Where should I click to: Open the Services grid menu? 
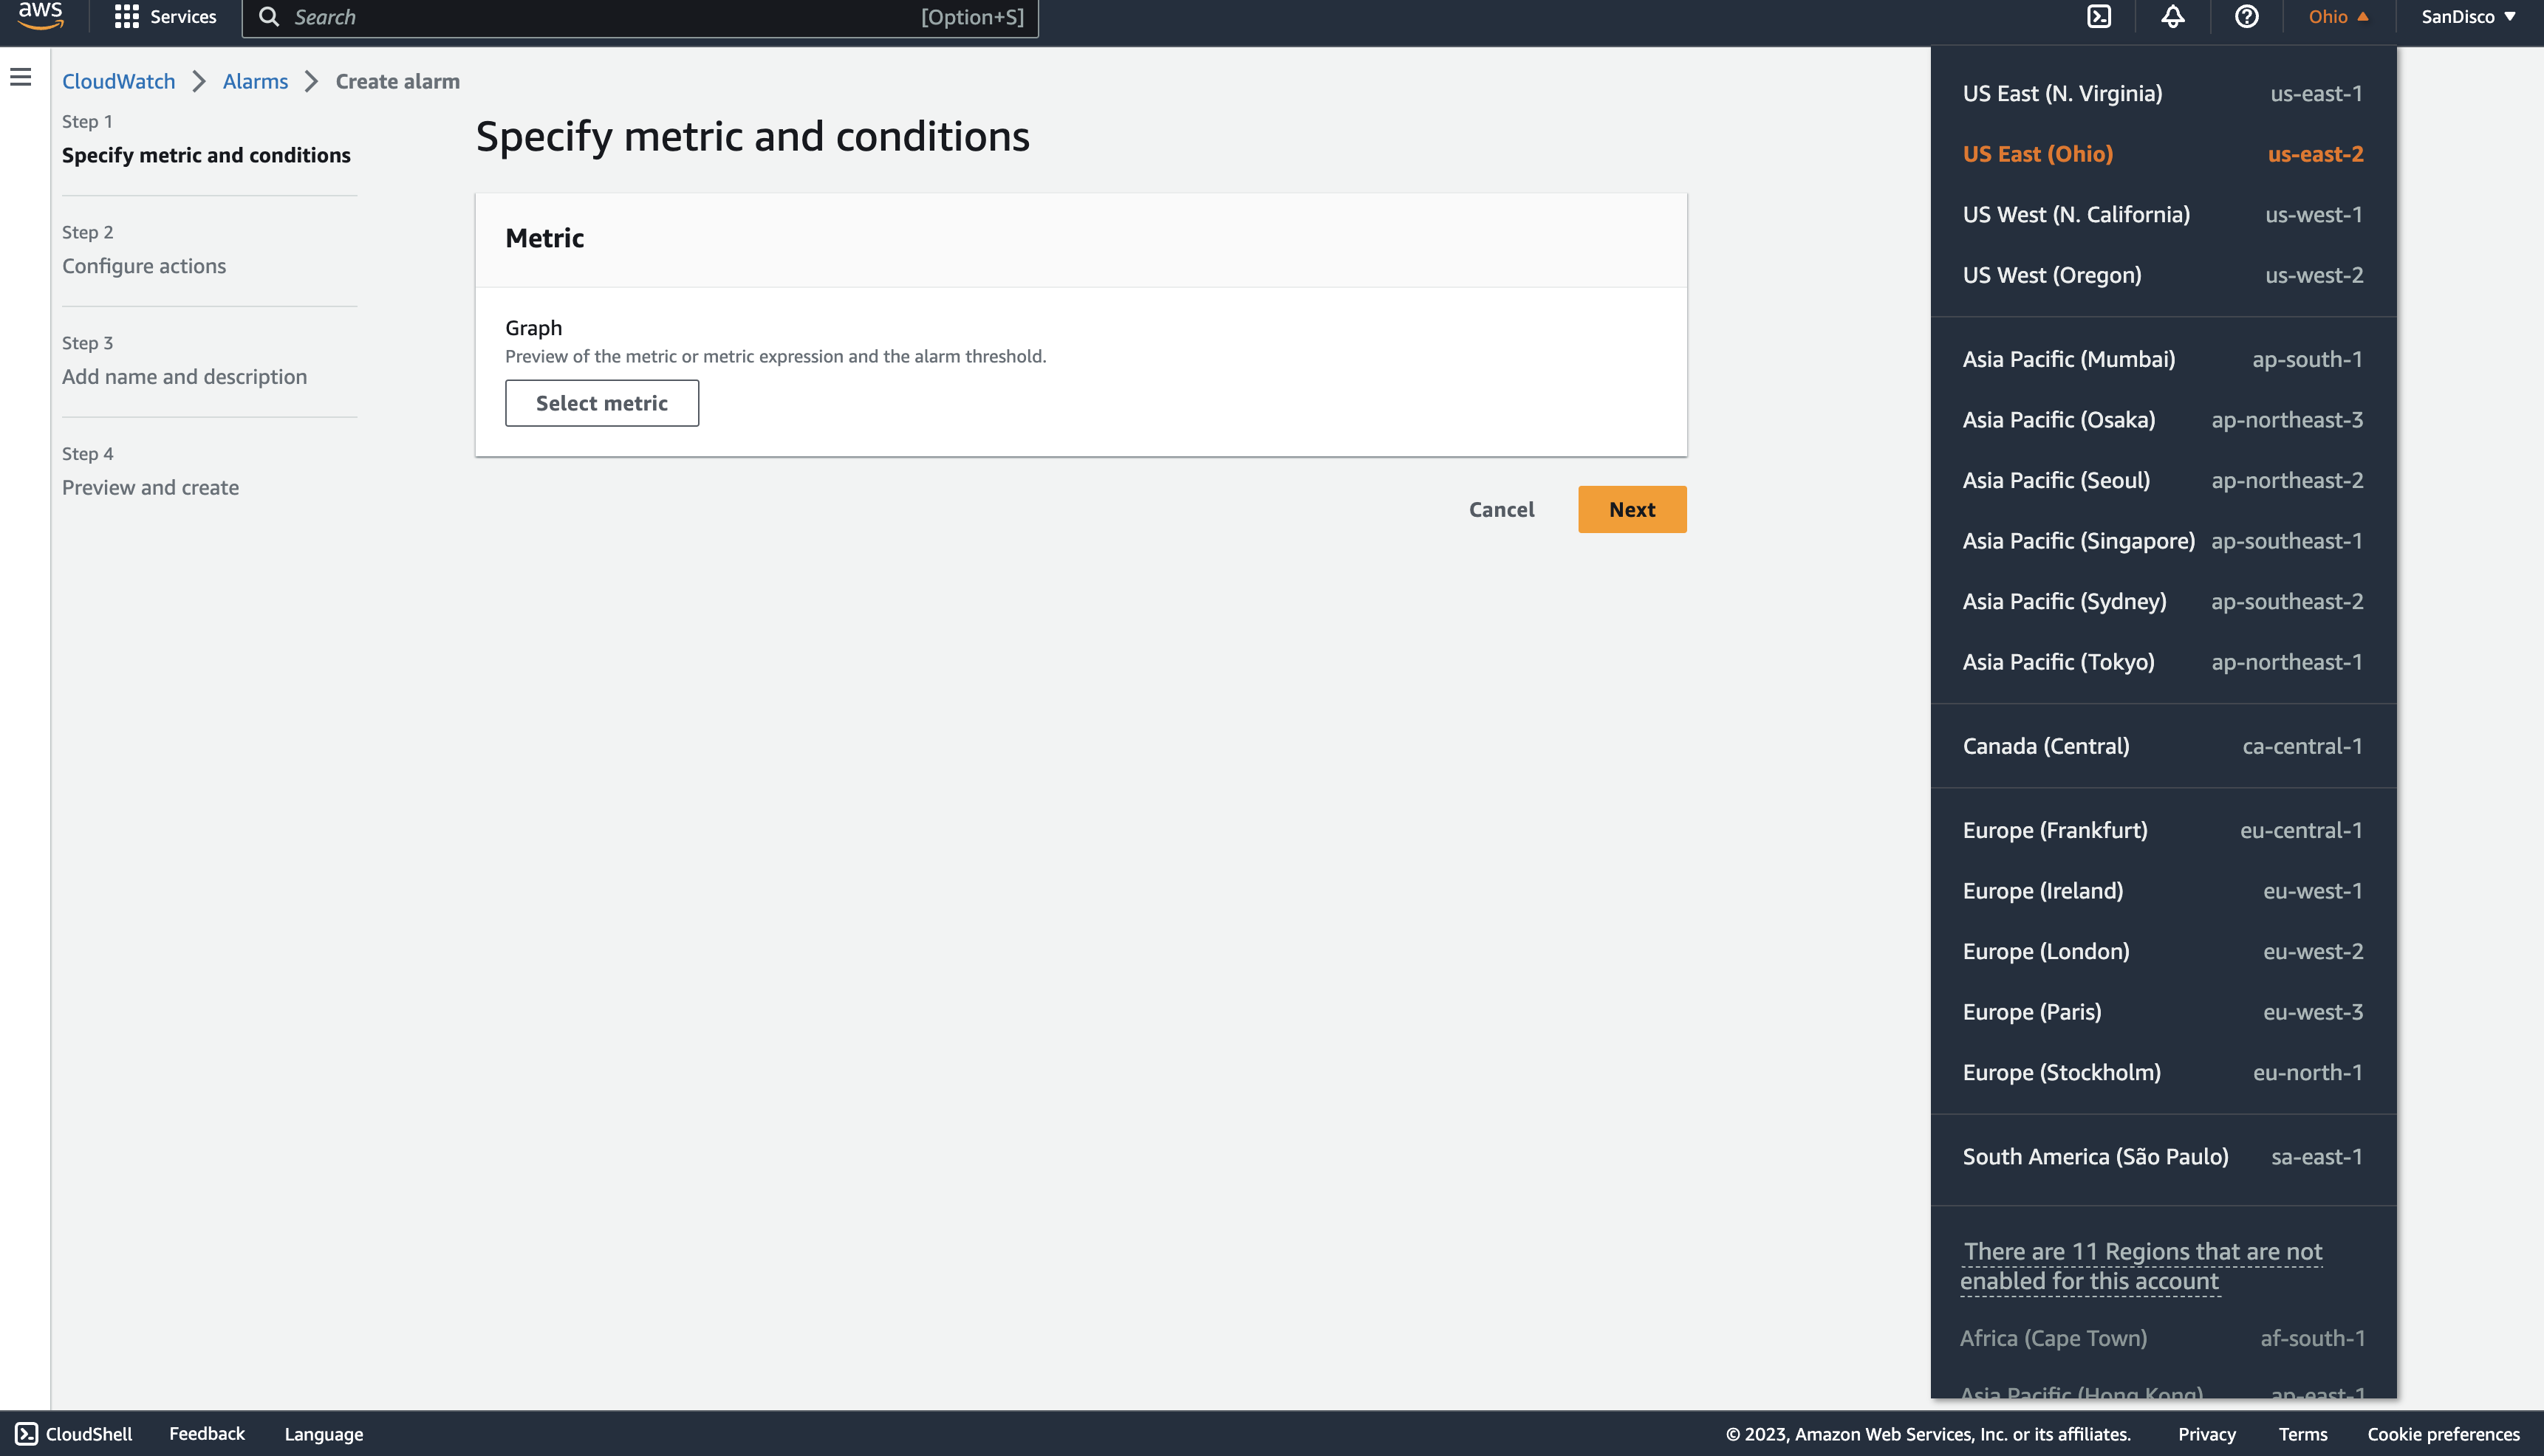(165, 17)
